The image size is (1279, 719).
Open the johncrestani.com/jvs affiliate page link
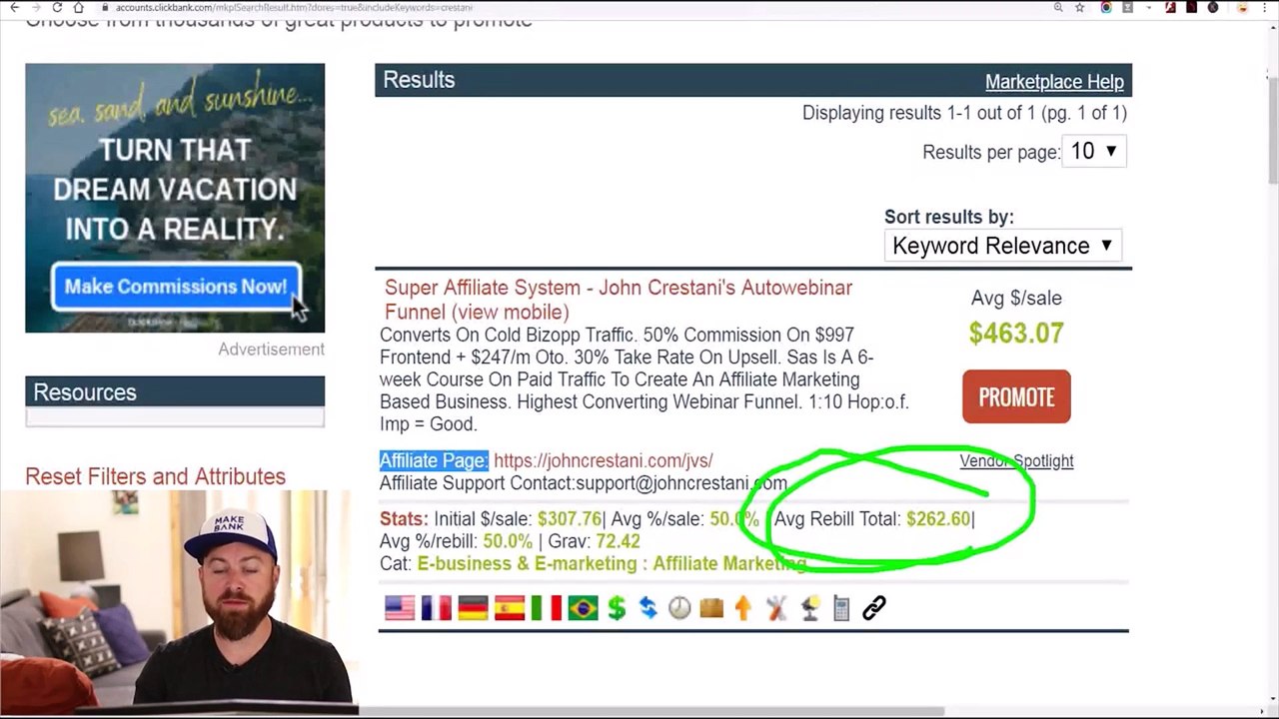604,460
